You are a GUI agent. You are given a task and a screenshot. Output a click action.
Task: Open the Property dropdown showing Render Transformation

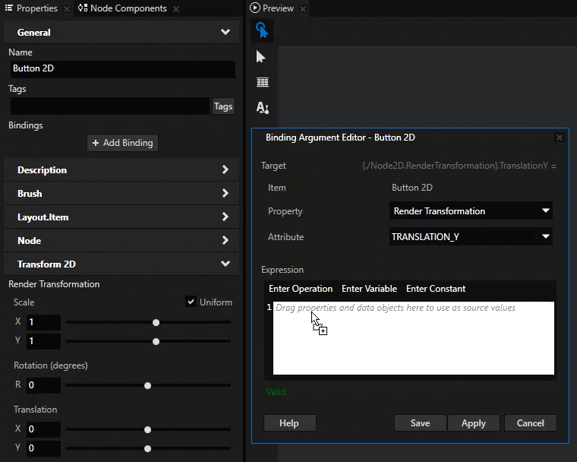pos(471,211)
